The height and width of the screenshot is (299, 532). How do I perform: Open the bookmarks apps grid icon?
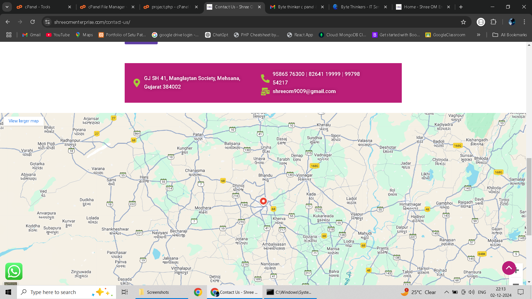[9, 35]
